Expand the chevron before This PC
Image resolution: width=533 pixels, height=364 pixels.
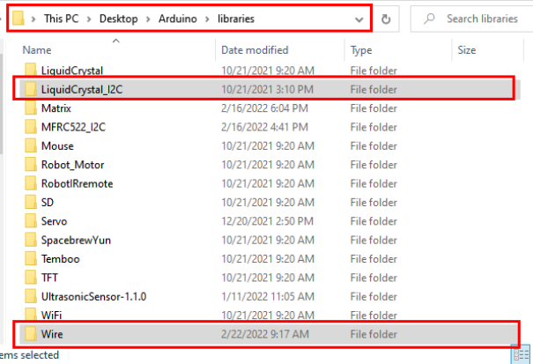[33, 19]
